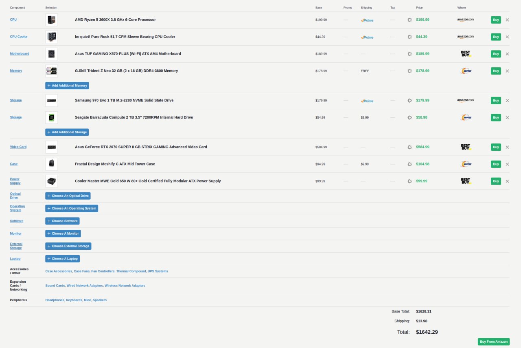Click Prime shipping logo for Samsung 970 Evo
Image resolution: width=521 pixels, height=348 pixels.
[367, 101]
